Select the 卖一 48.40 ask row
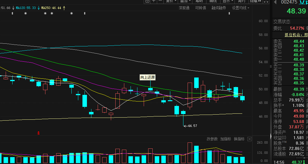 pyautogui.click(x=290, y=60)
